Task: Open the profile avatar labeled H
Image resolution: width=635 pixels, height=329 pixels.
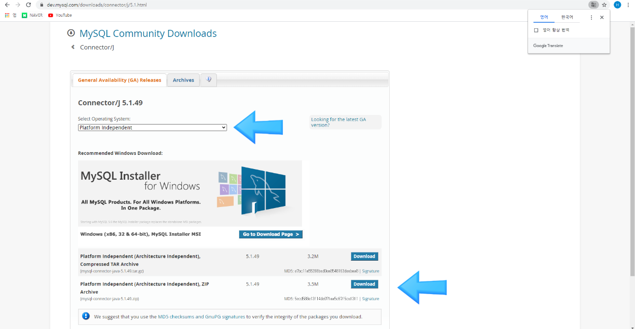Action: 617,5
